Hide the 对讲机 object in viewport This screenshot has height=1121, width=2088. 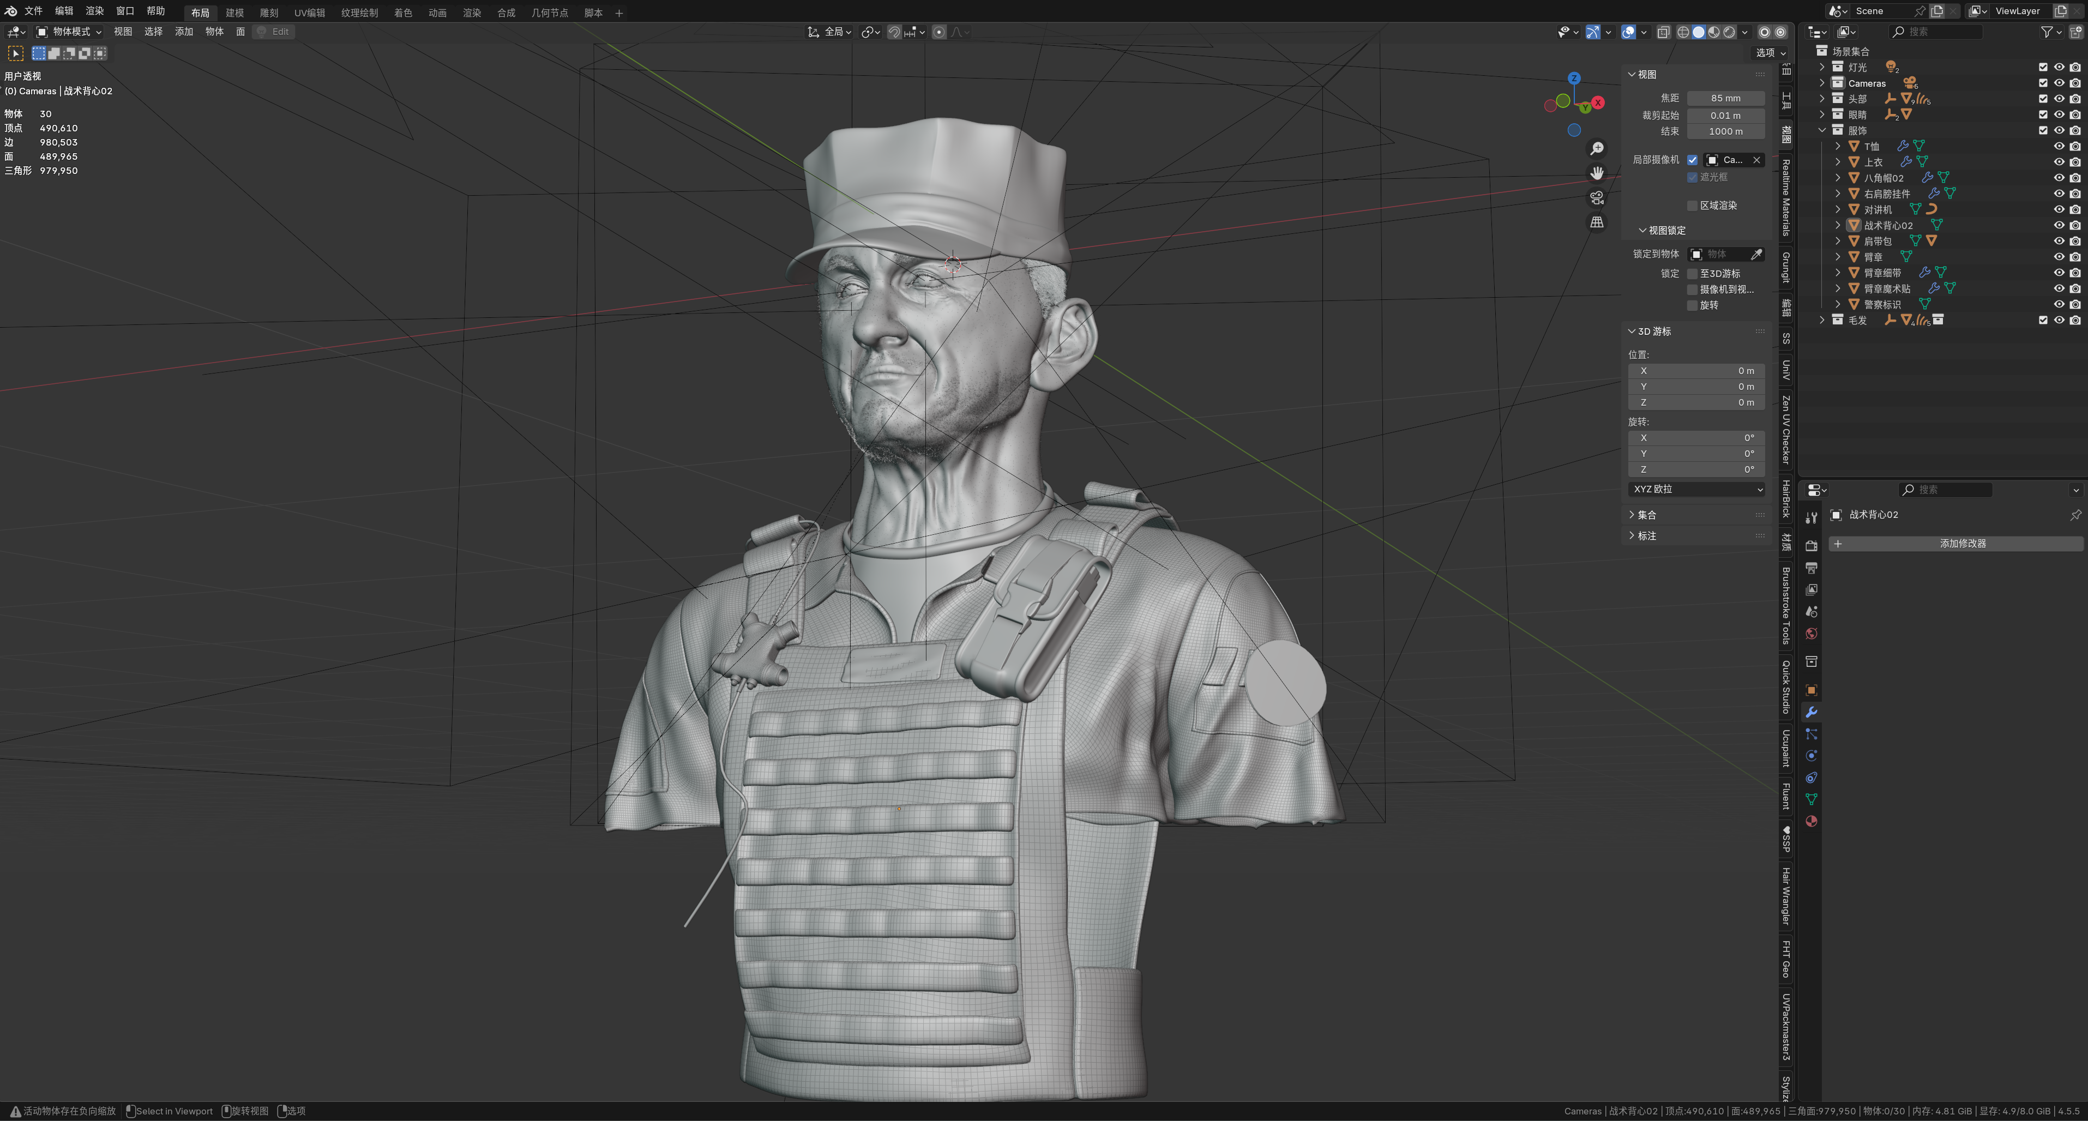(x=2059, y=209)
